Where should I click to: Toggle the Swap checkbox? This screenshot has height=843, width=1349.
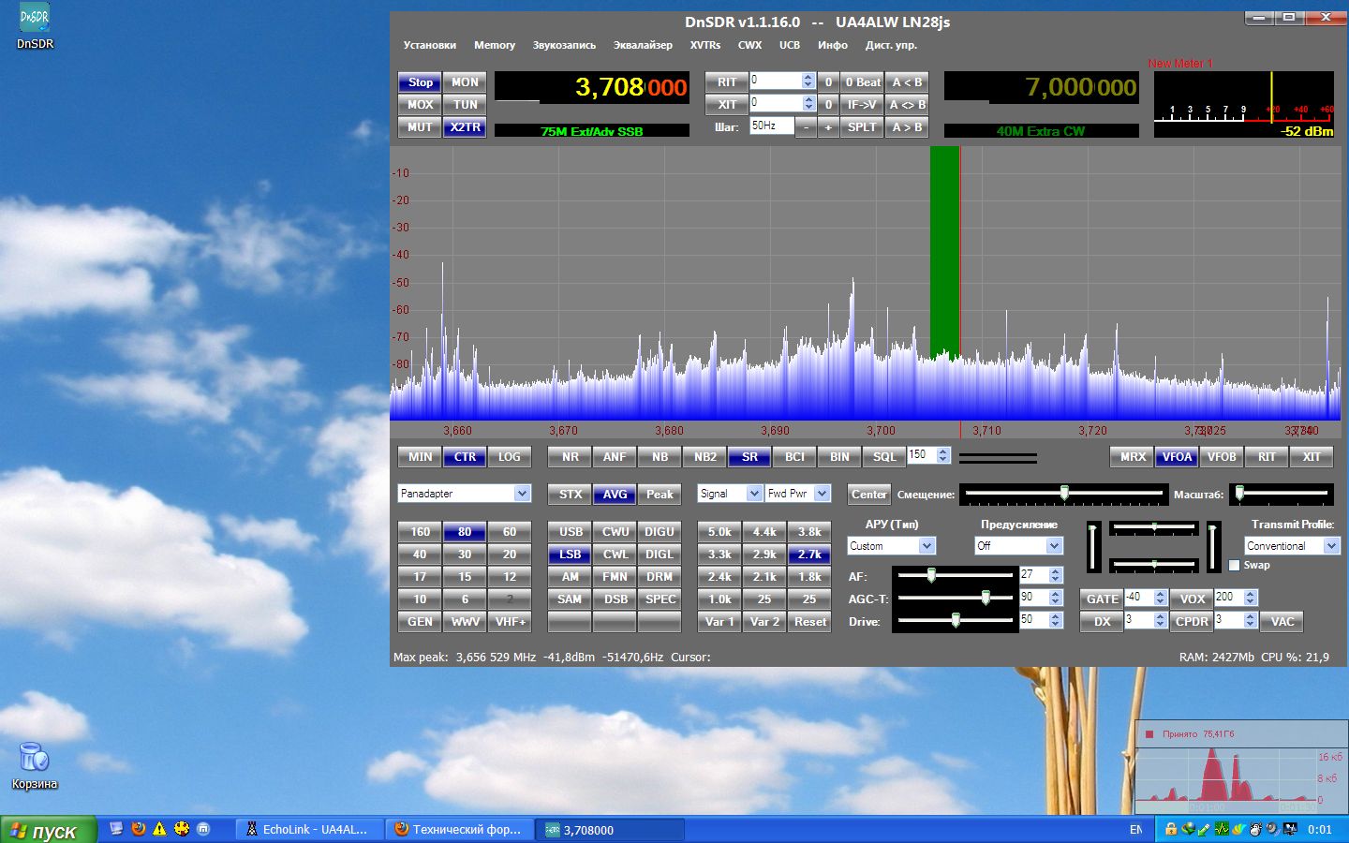[x=1234, y=566]
